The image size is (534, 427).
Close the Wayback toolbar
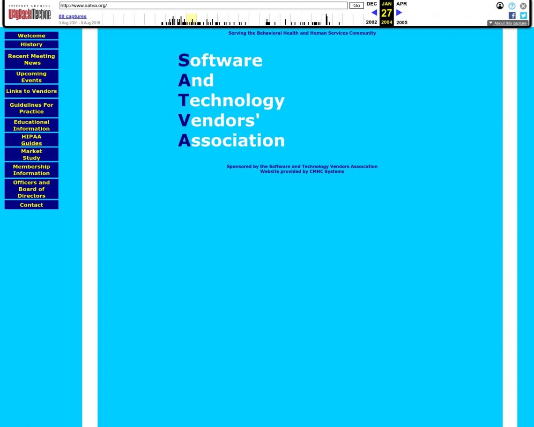(x=523, y=6)
